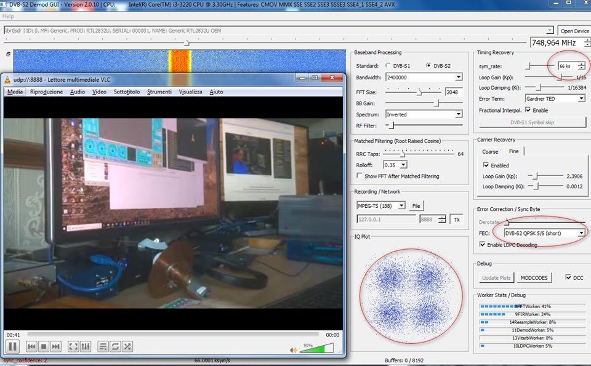Disable the Enable LDPC Decoding checkbox
The width and height of the screenshot is (591, 366).
[x=483, y=245]
